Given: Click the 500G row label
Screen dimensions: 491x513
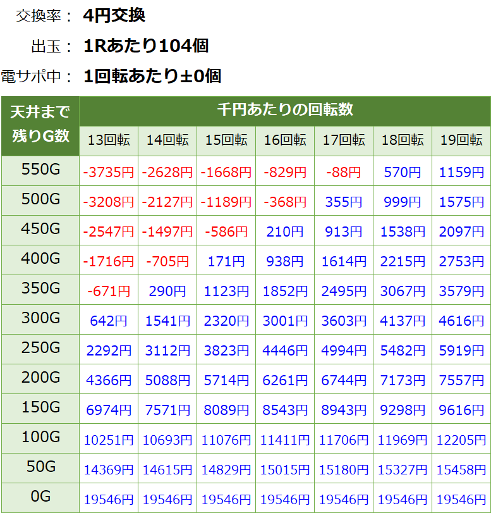Looking at the screenshot, I should pos(40,201).
